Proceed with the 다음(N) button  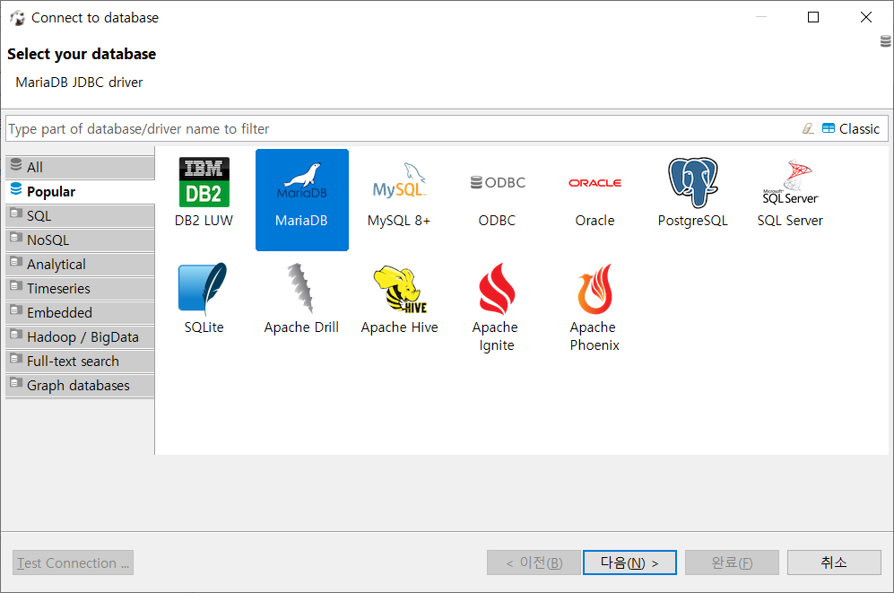629,562
